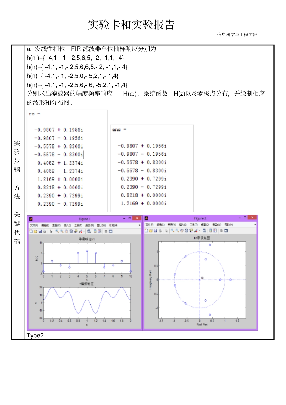Screen dimensions: 286x405
Task: Click the amplitude response plot in Figure 1
Action: (x=87, y=303)
